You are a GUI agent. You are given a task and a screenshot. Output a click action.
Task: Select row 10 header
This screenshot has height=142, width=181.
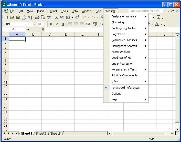tap(6, 78)
